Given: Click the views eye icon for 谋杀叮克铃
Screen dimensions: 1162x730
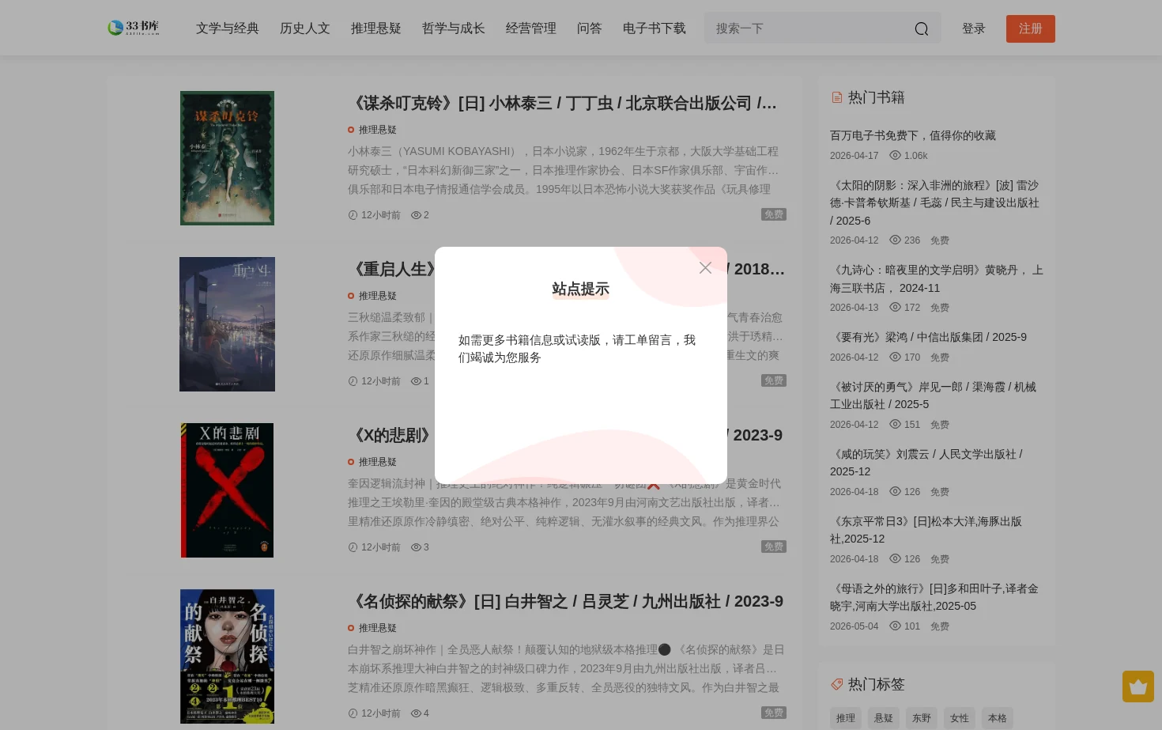Looking at the screenshot, I should click(416, 215).
